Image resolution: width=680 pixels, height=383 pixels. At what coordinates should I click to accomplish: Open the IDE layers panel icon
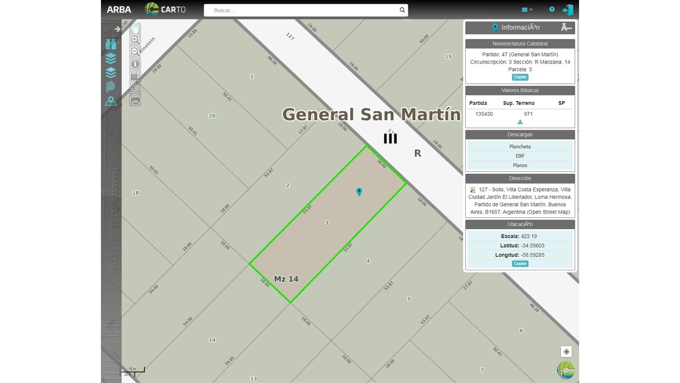coord(110,73)
